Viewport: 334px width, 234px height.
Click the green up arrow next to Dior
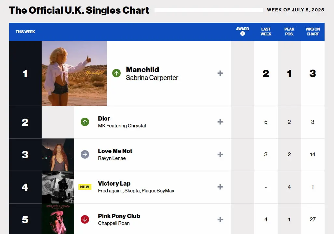tap(85, 122)
